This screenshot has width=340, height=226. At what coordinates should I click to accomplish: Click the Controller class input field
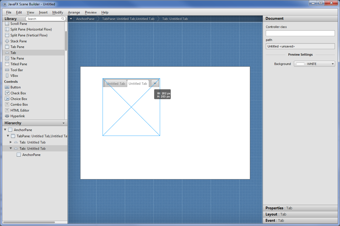pos(300,33)
